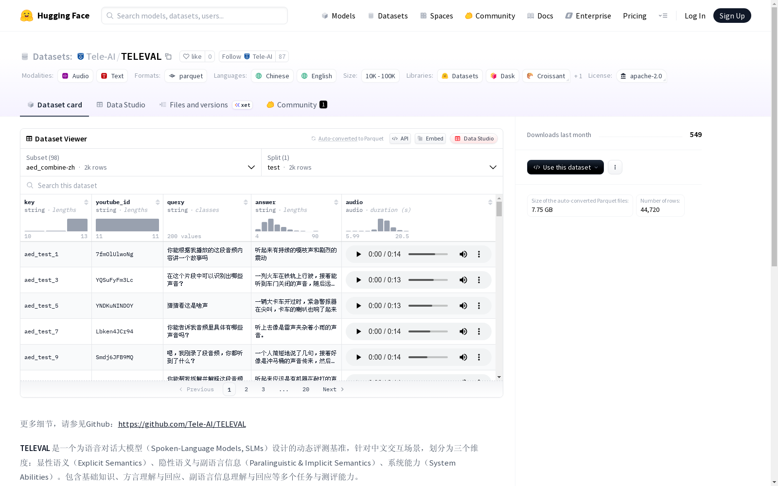Go to Spaces in the top navigation
Viewport: 778px width, 486px height.
(437, 16)
